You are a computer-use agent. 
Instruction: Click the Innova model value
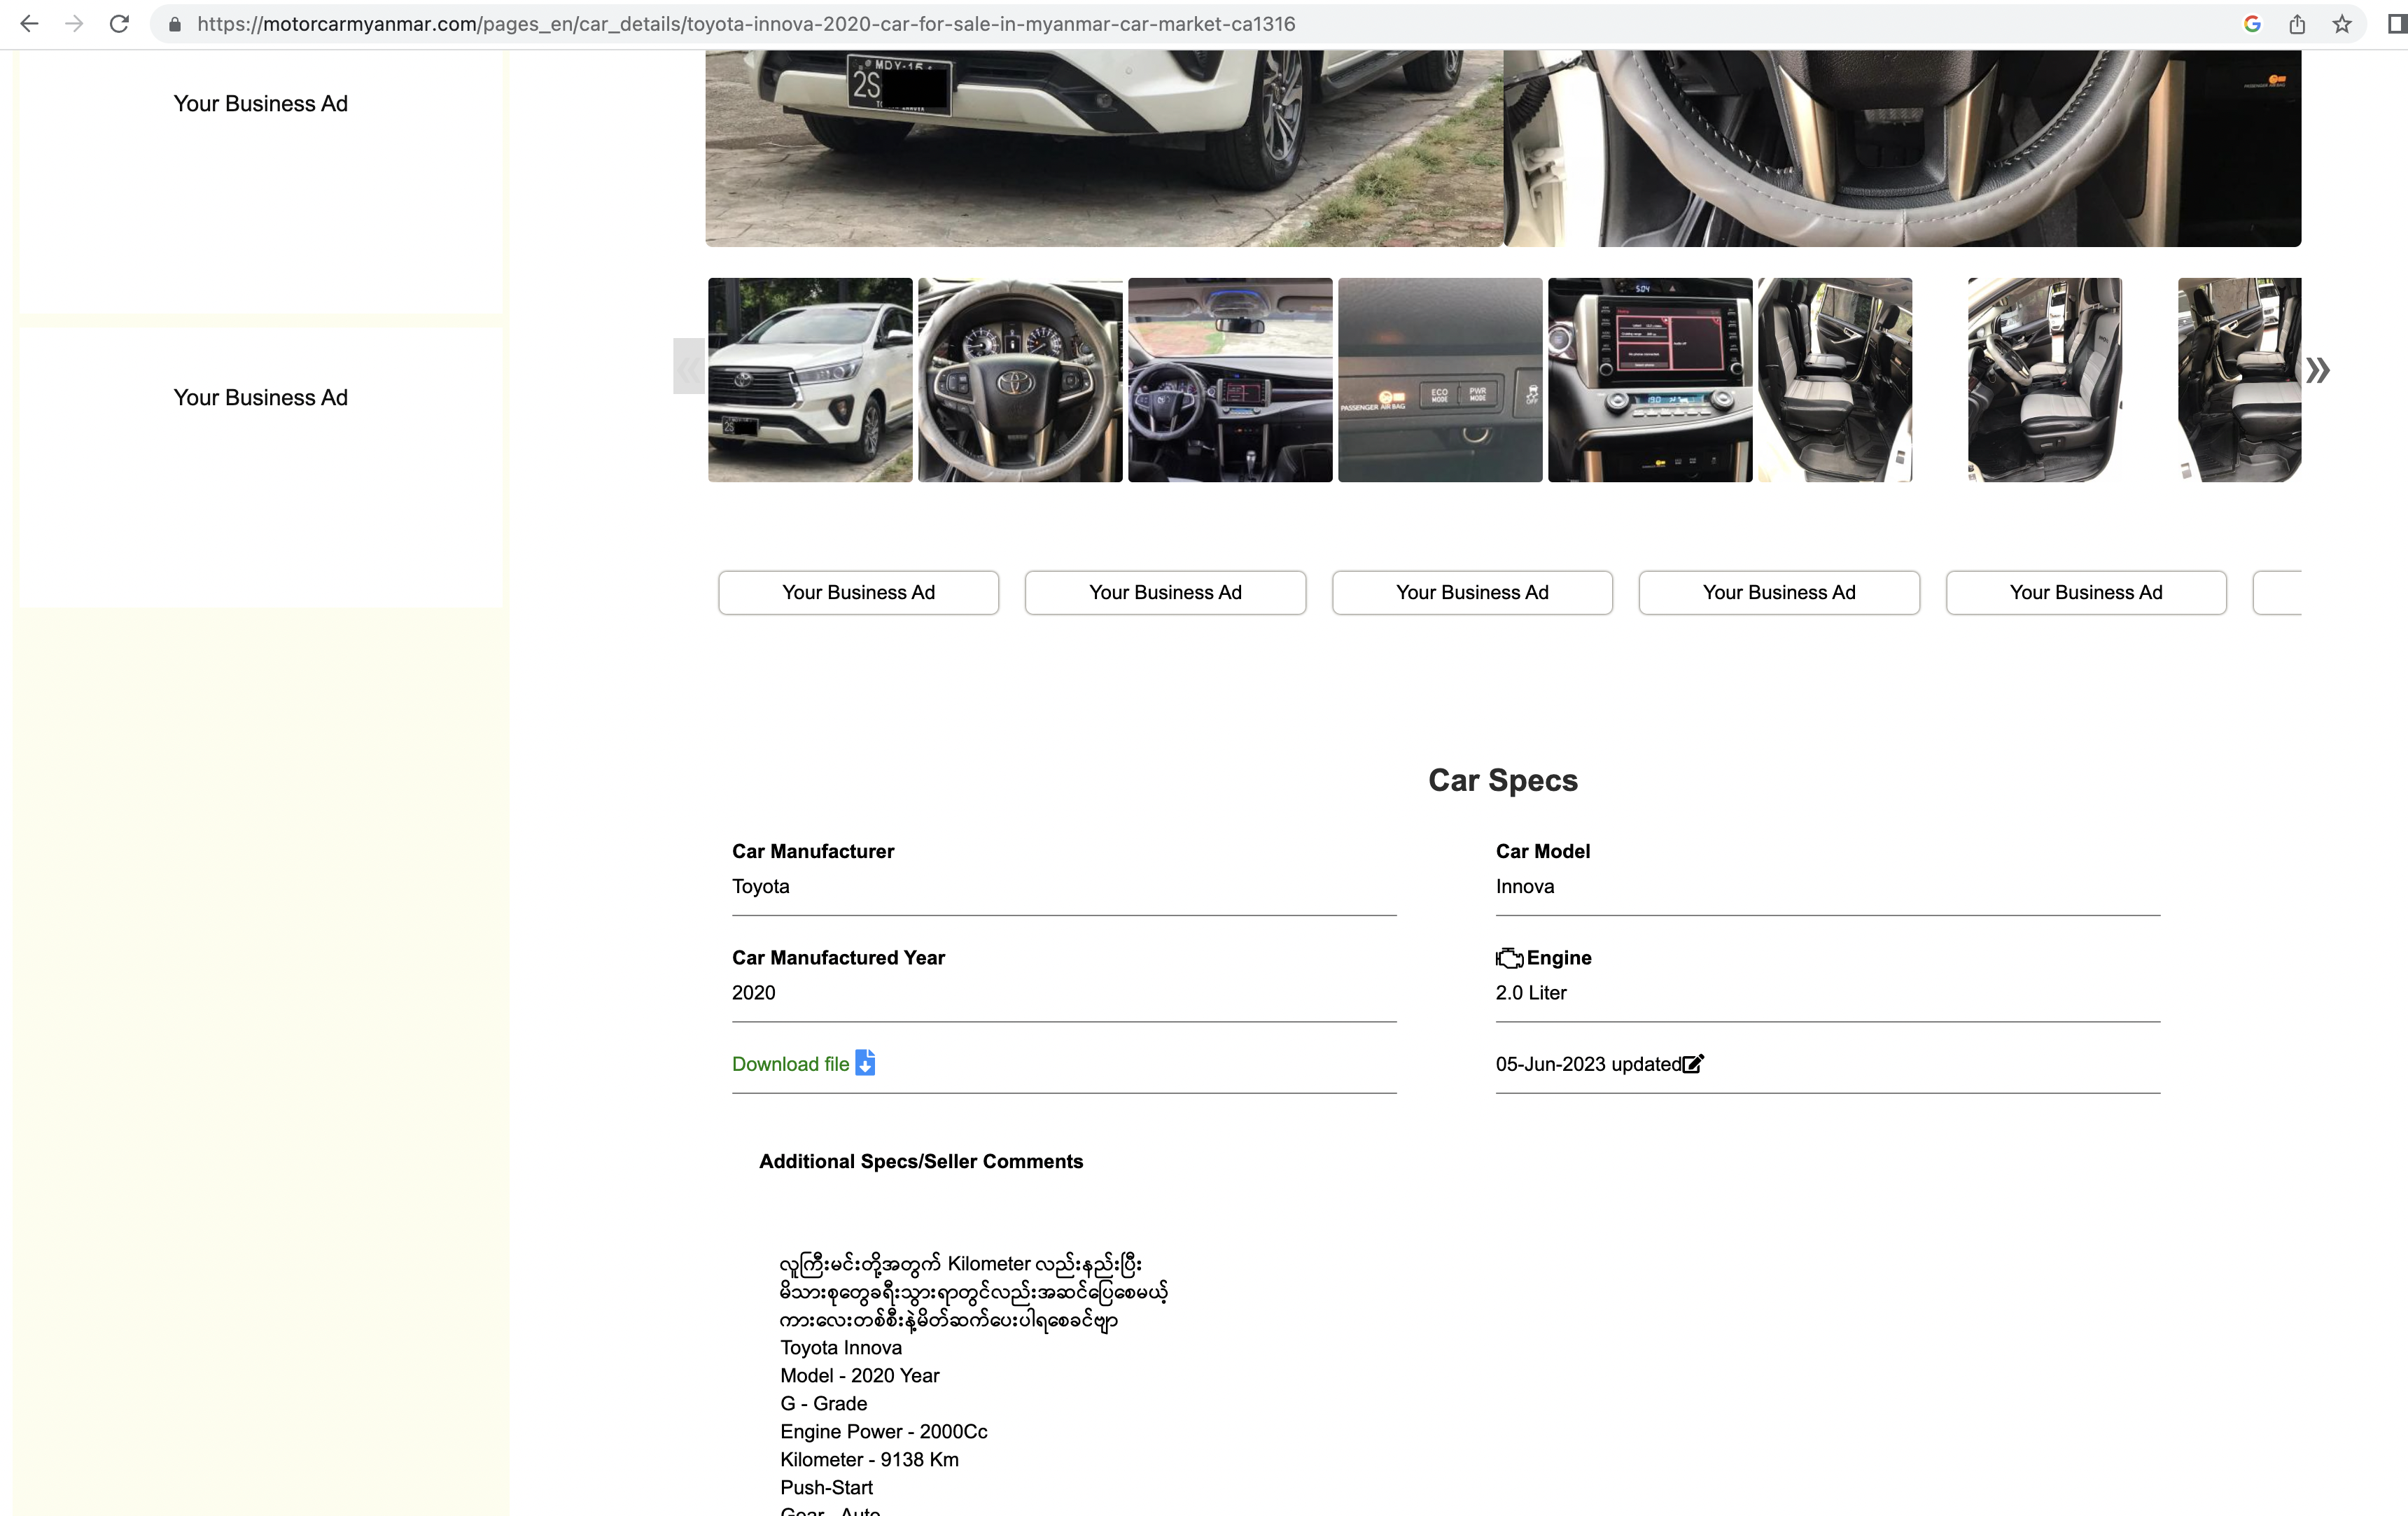click(x=1525, y=886)
